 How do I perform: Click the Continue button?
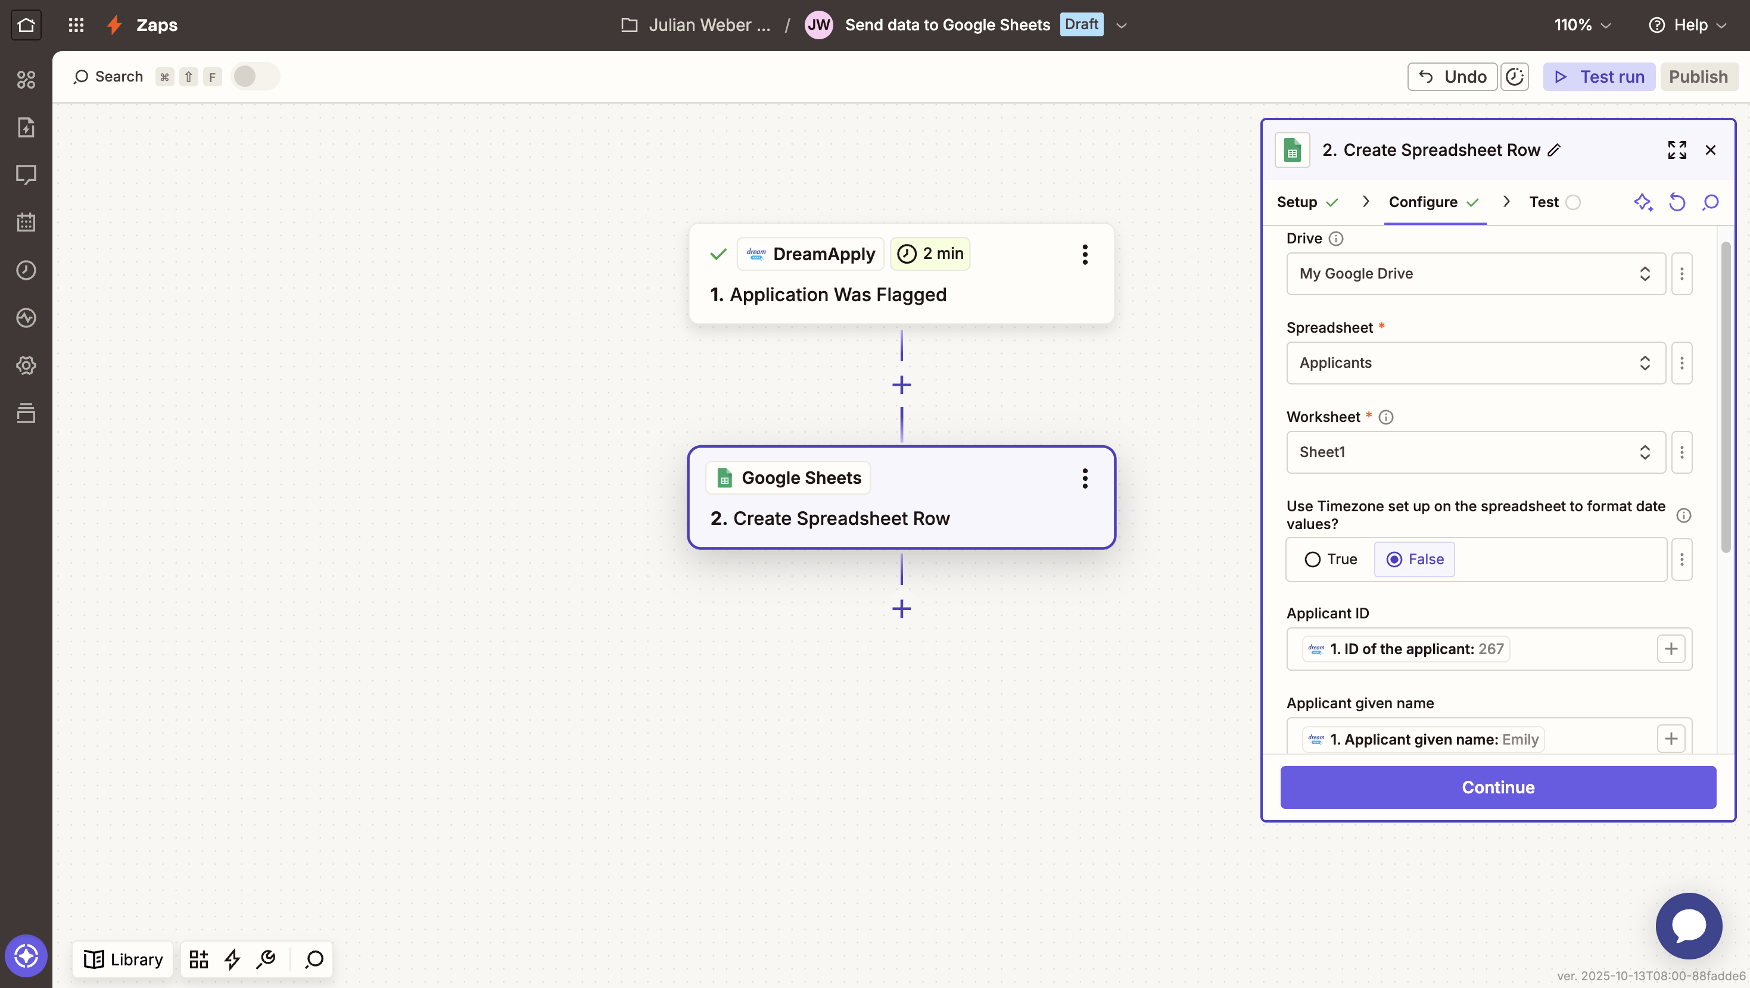(x=1498, y=787)
